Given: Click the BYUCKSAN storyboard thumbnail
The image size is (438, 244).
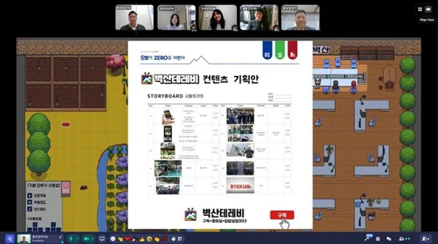Looking at the screenshot, I should pyautogui.click(x=240, y=186).
